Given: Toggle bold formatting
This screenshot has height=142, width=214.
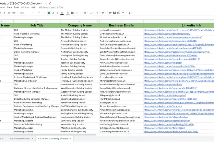Looking at the screenshot, I should [x=49, y=13].
